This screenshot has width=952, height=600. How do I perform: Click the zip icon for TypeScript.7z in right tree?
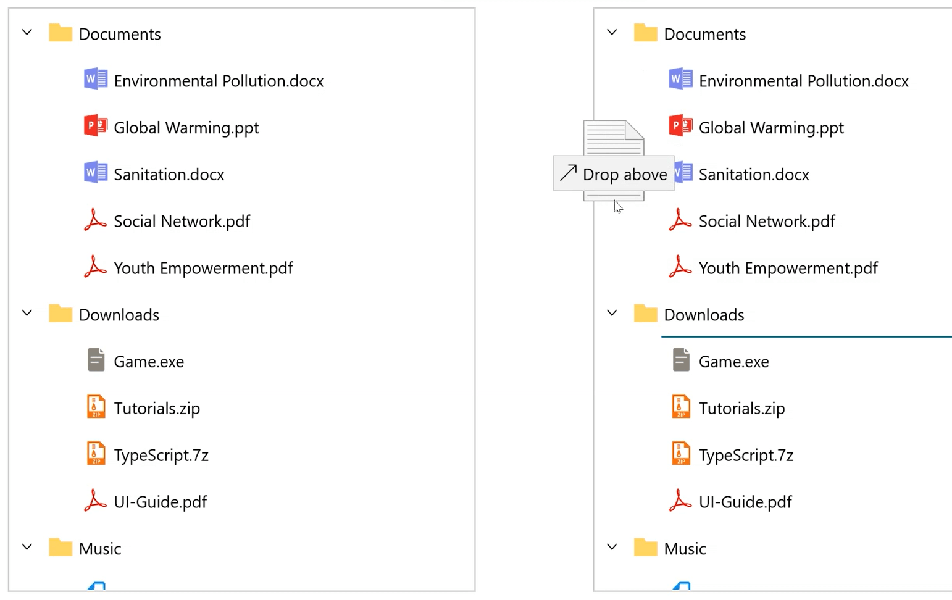click(680, 454)
